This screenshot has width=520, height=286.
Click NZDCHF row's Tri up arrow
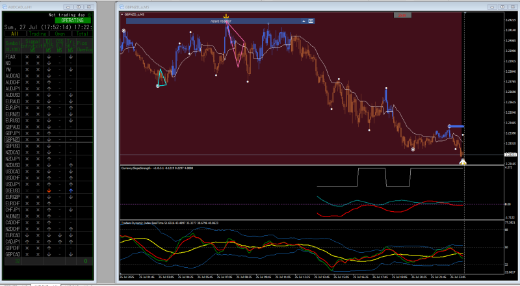tap(71, 229)
